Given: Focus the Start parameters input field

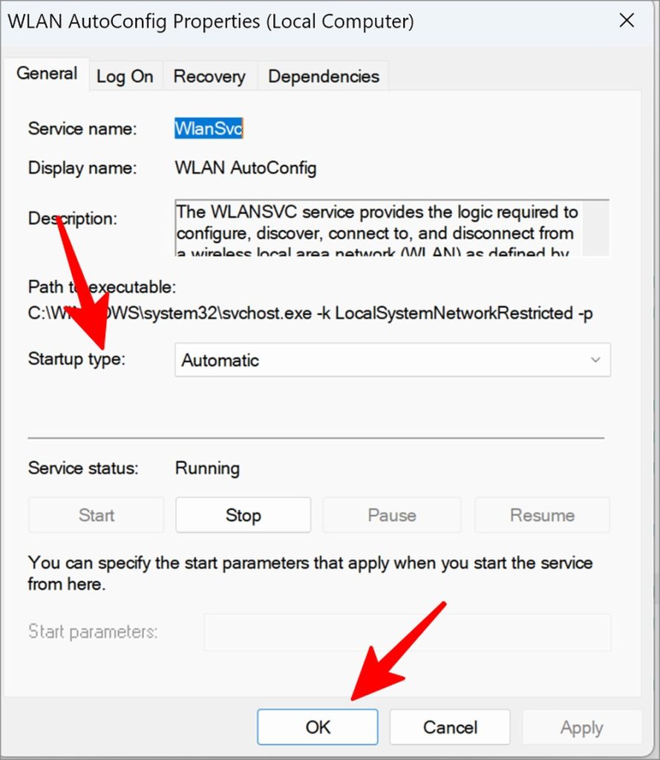Looking at the screenshot, I should point(407,632).
